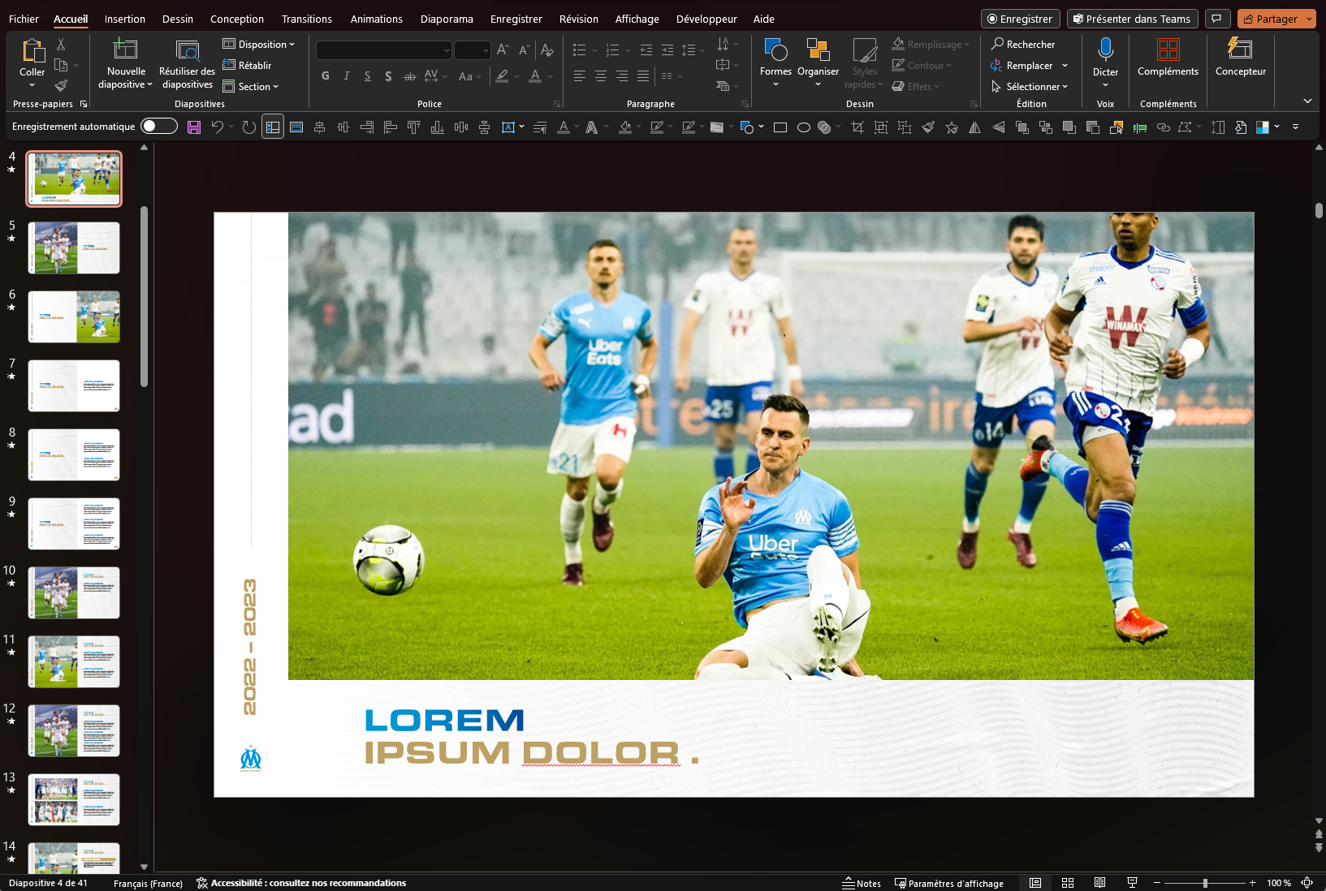Click the magenta save disk icon
This screenshot has width=1326, height=891.
point(194,127)
